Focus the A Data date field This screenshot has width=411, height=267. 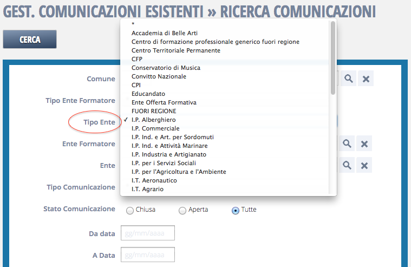pyautogui.click(x=147, y=255)
